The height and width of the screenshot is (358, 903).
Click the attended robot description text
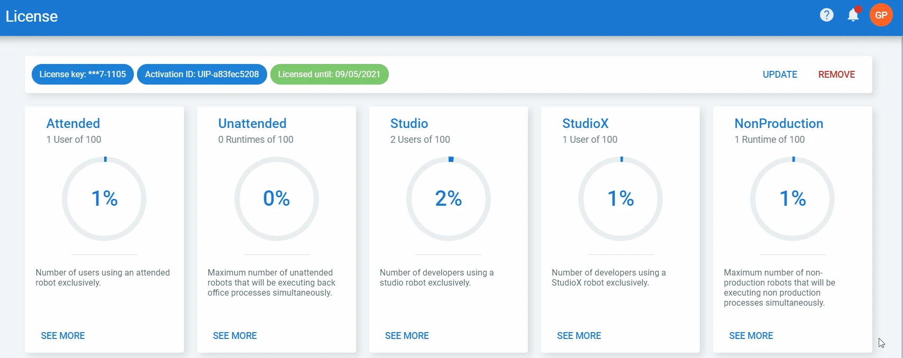click(103, 278)
